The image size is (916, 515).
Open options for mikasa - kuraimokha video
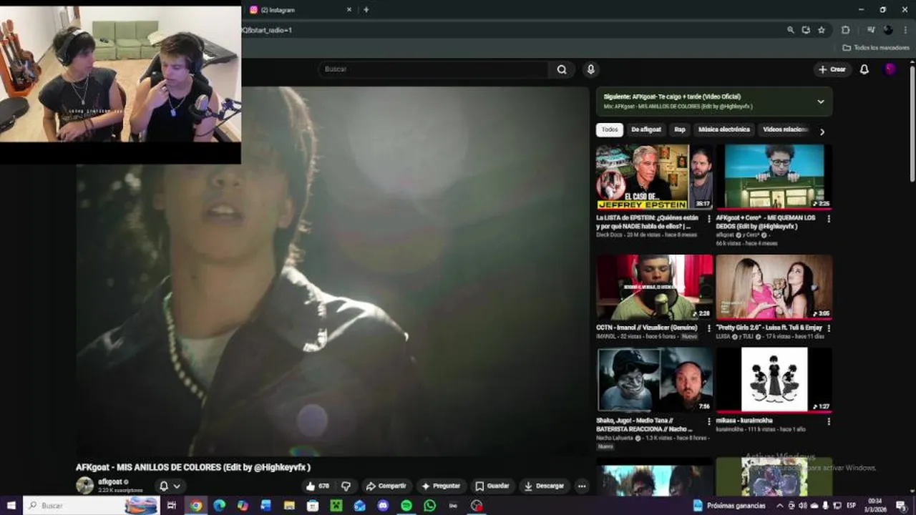tap(829, 422)
